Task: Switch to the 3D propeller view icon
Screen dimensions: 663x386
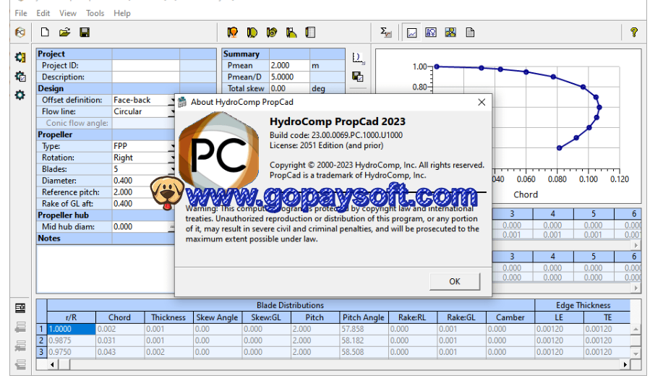Action: click(450, 32)
